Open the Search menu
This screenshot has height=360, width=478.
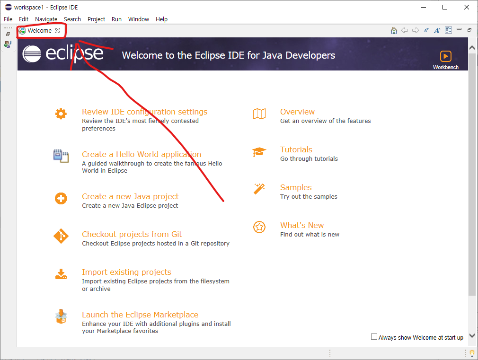(72, 19)
